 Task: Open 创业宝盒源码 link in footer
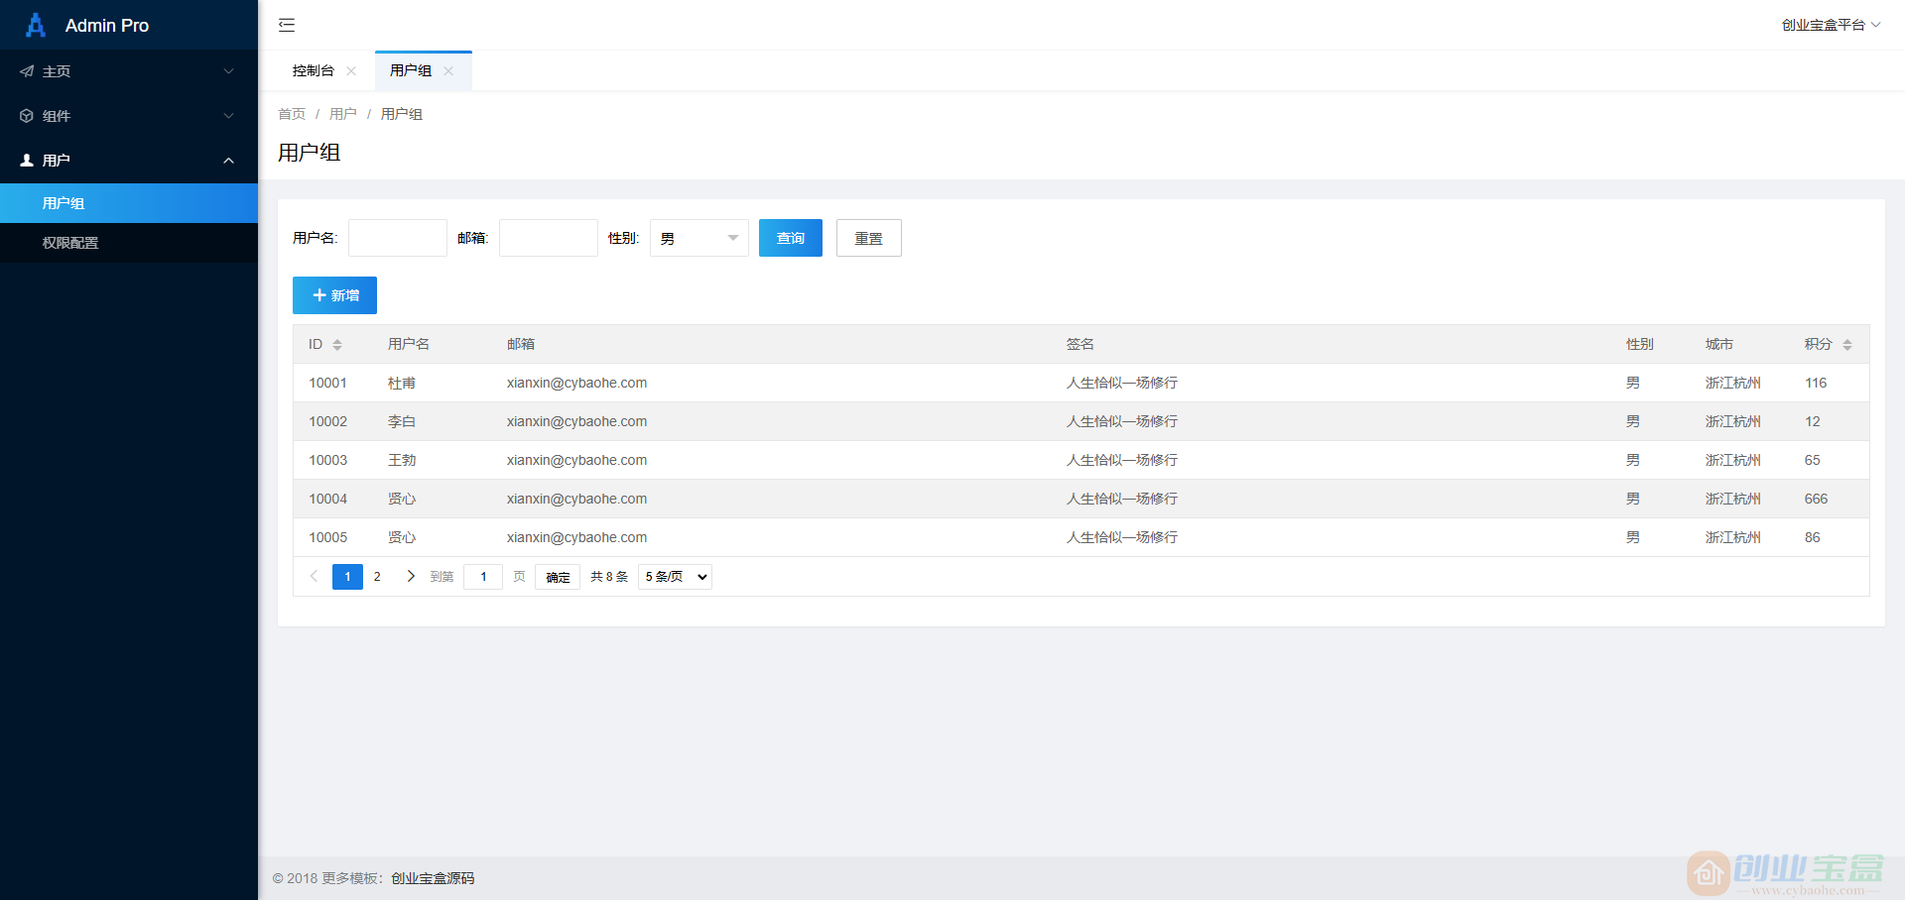pyautogui.click(x=431, y=878)
